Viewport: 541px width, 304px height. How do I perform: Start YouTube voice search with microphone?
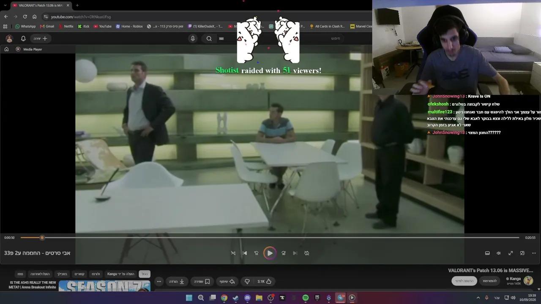point(193,38)
